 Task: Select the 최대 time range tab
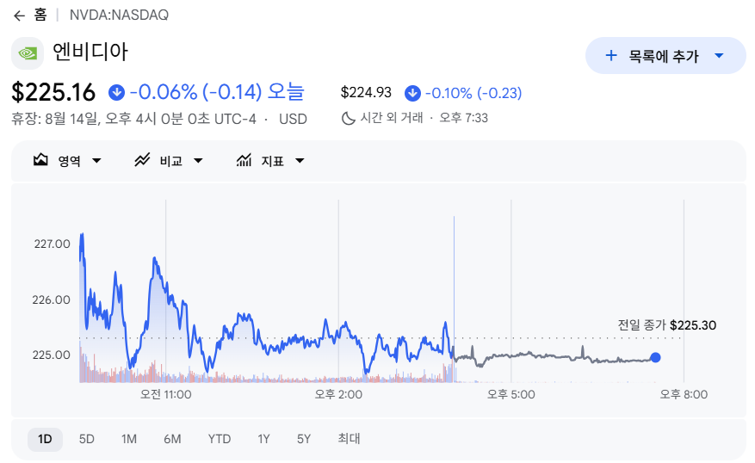click(x=350, y=438)
